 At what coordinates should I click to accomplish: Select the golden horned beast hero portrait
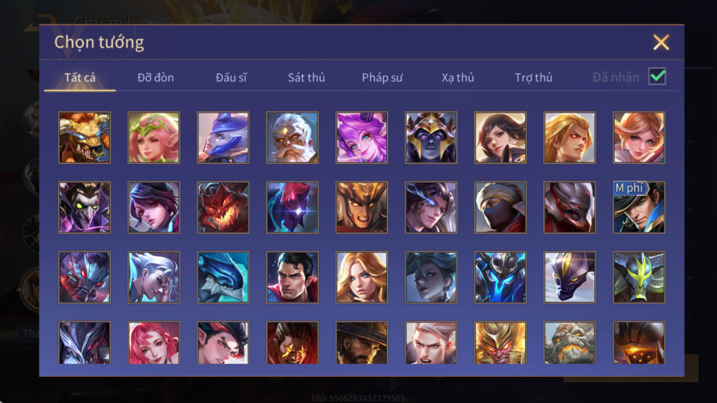tap(84, 137)
